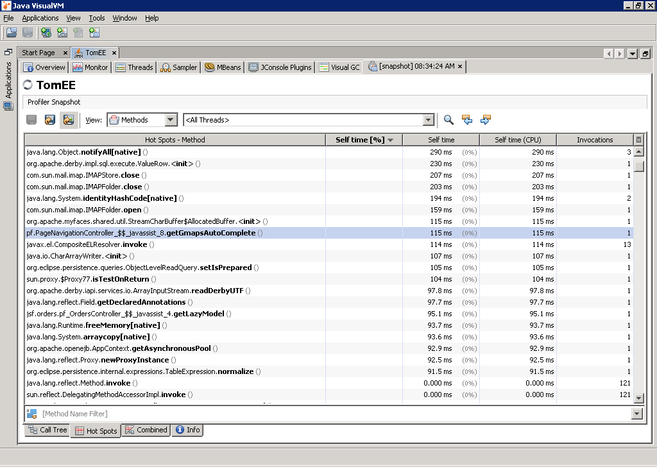Viewport: 657px width, 467px height.
Task: Switch to the Sampler tab
Action: point(178,67)
